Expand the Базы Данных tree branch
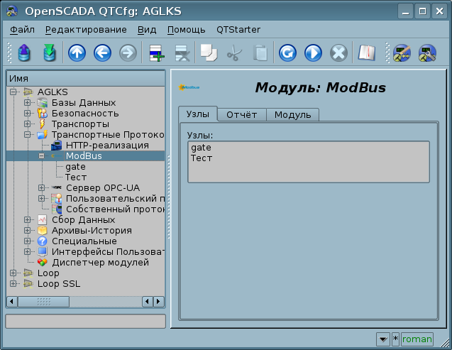The height and width of the screenshot is (350, 452). 28,103
